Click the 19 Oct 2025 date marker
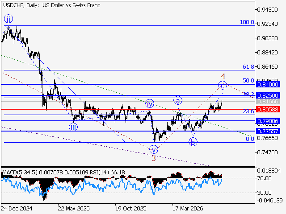The height and width of the screenshot is (214, 286). click(130, 209)
